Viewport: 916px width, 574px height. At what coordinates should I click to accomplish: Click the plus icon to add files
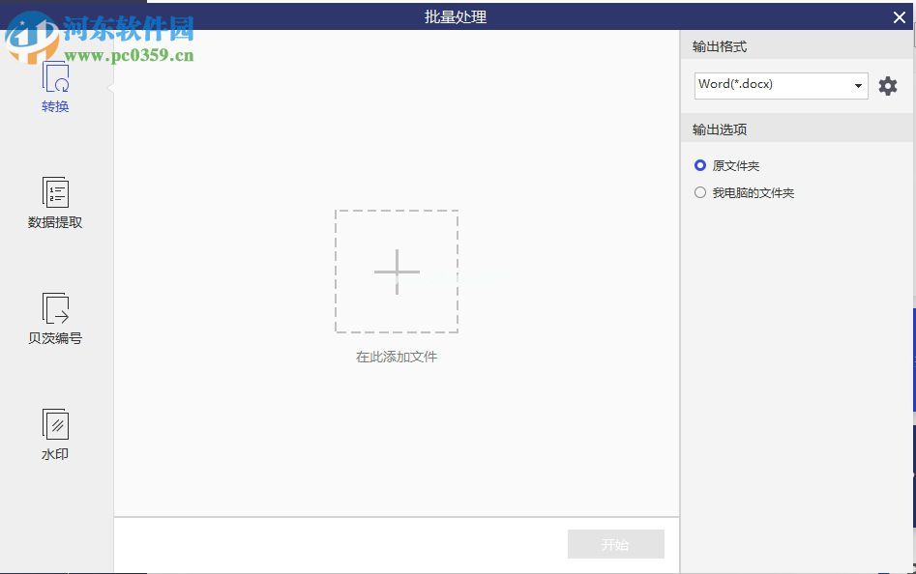pos(397,272)
